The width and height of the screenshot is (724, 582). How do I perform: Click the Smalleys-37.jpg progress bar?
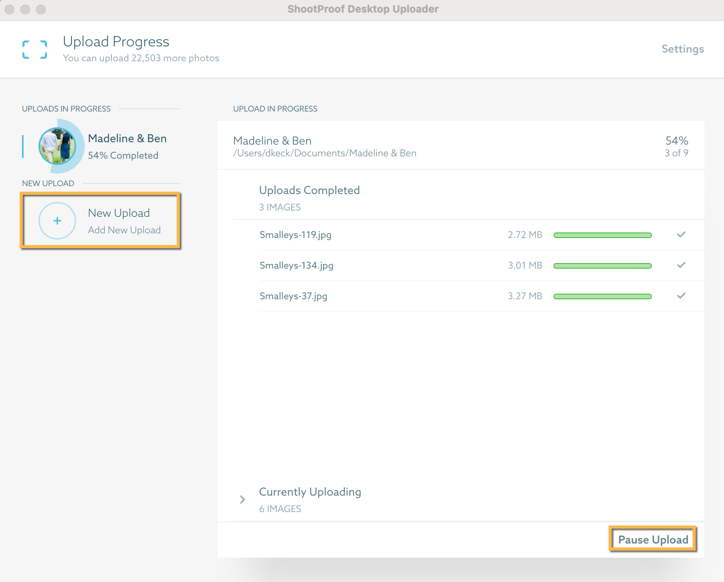[602, 296]
